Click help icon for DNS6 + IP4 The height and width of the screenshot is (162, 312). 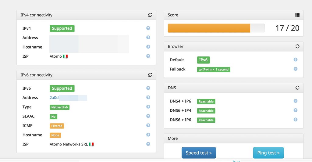[x=295, y=110]
